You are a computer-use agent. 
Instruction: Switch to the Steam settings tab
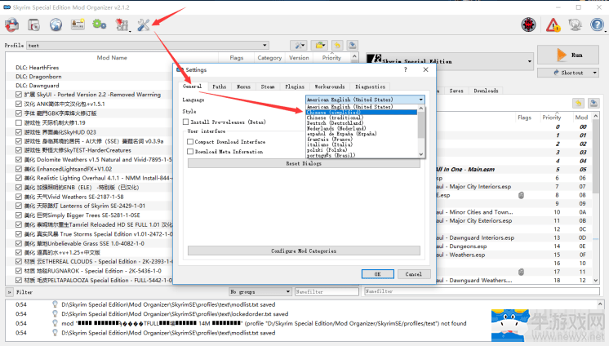(267, 86)
